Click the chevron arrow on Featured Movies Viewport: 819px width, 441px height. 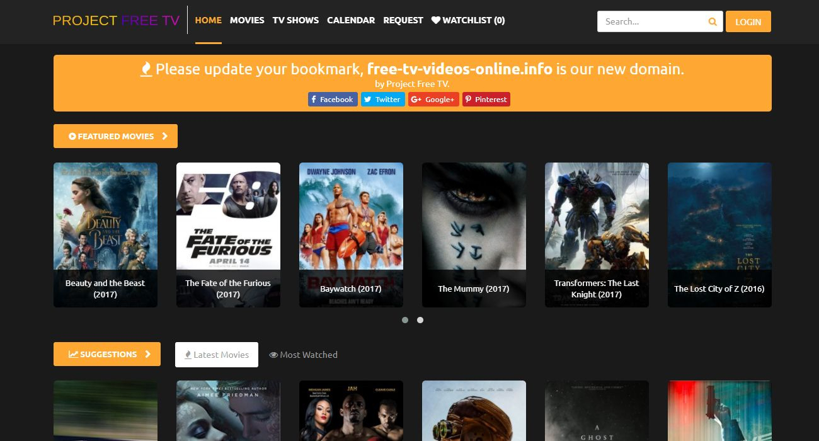[x=164, y=136]
